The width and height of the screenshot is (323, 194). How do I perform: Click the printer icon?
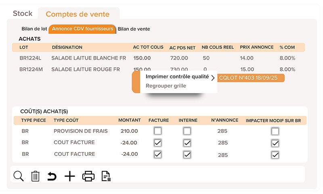point(88,176)
